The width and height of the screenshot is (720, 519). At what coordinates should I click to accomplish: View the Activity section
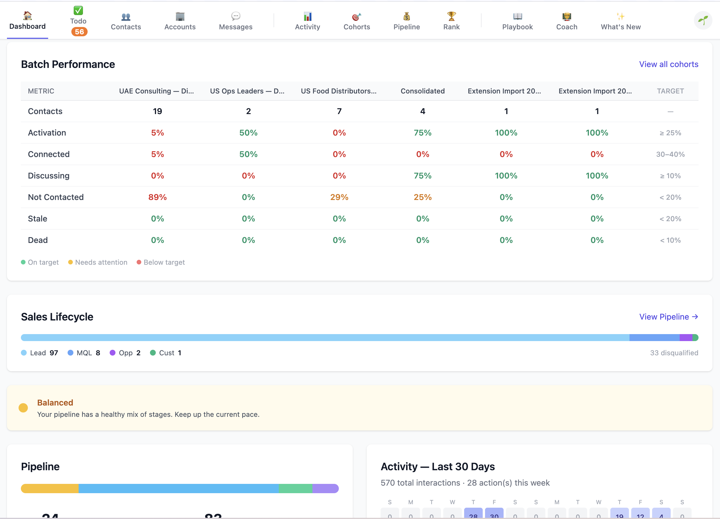[307, 21]
